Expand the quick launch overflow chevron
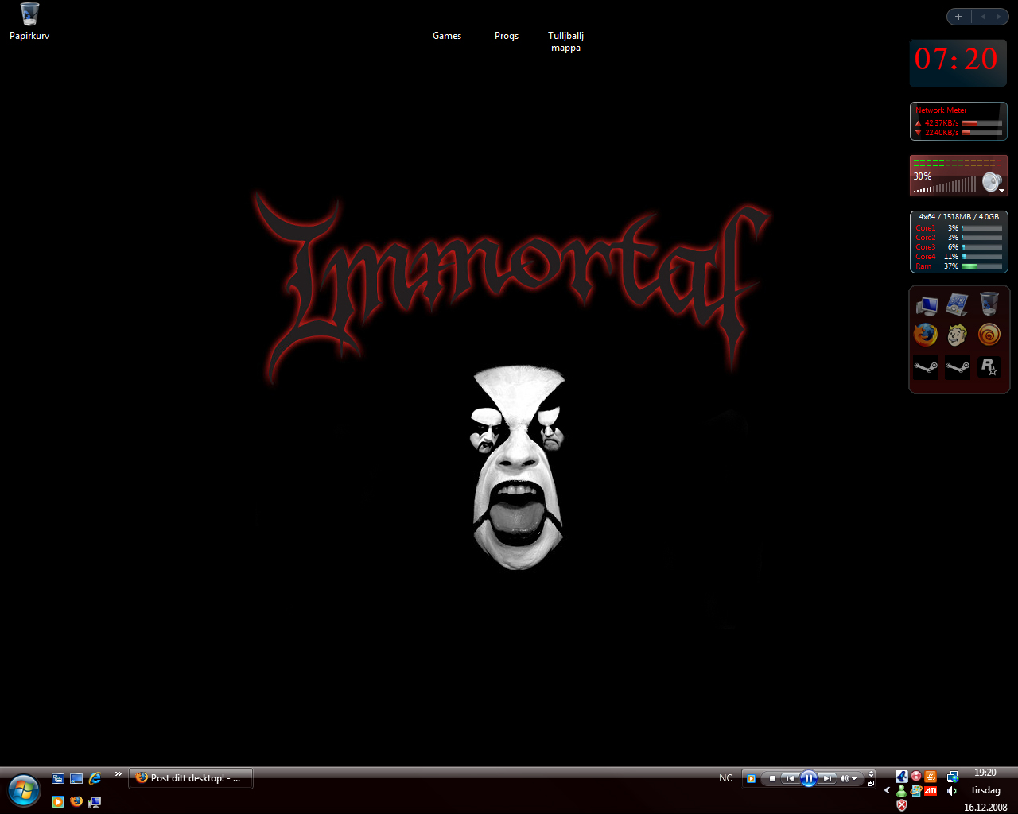 click(119, 774)
